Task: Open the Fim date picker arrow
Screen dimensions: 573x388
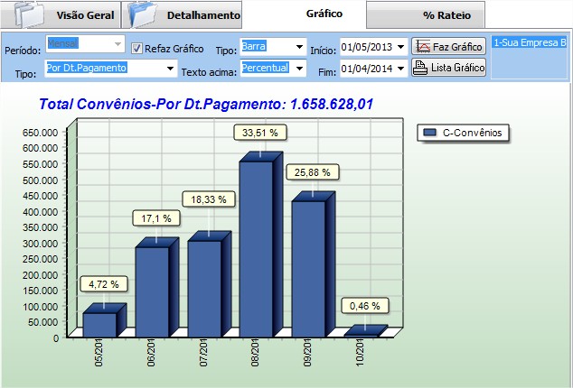Action: coord(400,69)
